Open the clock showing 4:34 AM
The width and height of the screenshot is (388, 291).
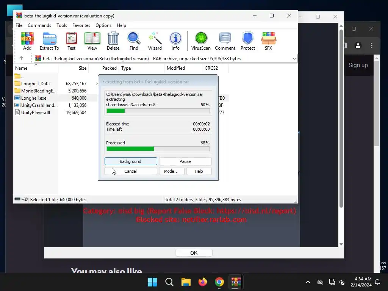tap(361, 282)
